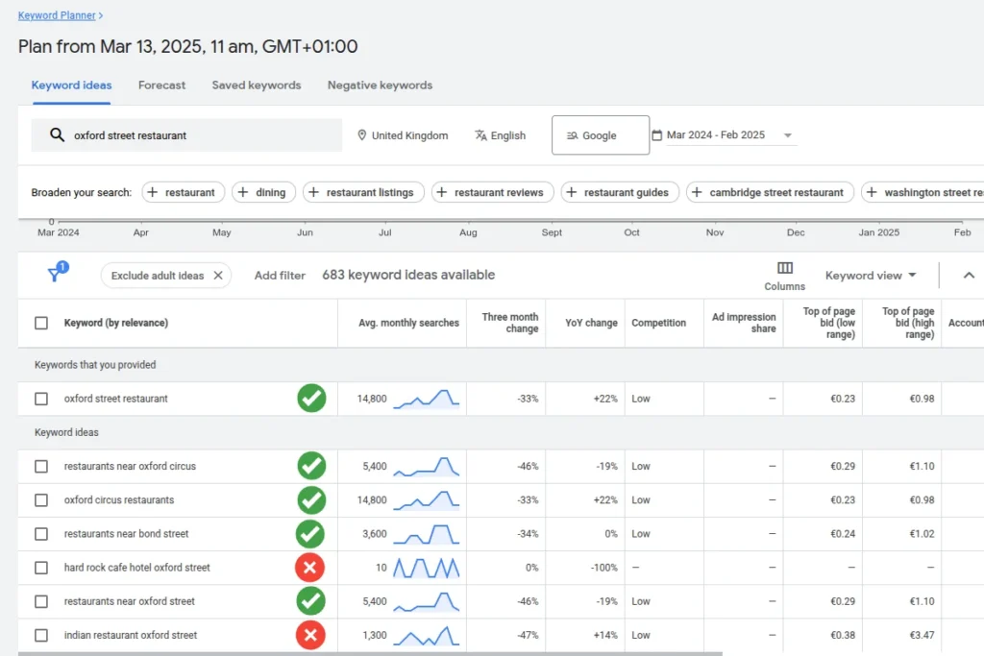
Task: Click the calendar icon beside date range
Action: [657, 135]
